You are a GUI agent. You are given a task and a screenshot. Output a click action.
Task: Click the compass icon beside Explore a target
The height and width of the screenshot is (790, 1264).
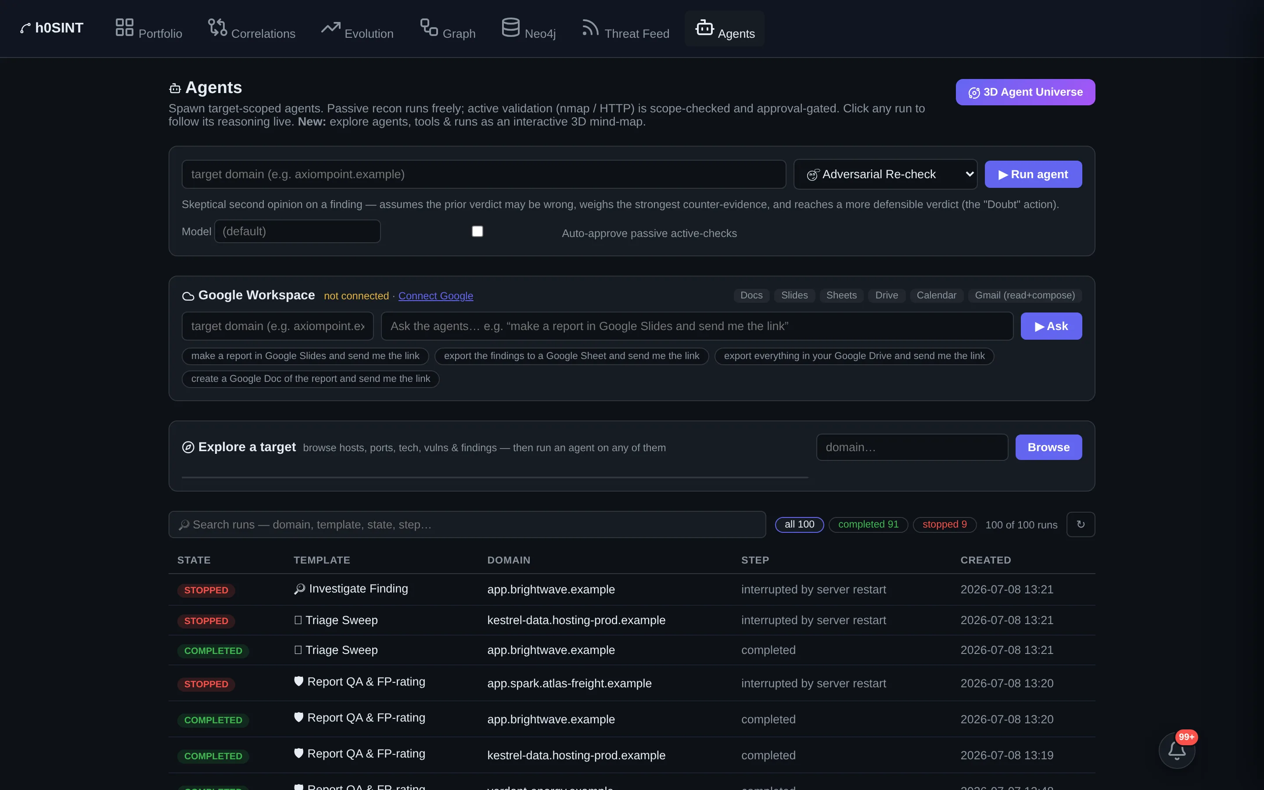pos(188,447)
